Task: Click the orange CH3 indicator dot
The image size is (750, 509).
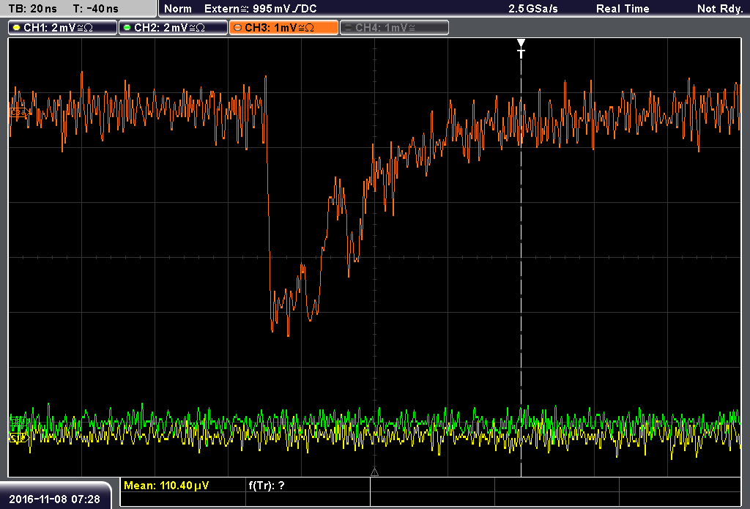Action: (x=238, y=28)
